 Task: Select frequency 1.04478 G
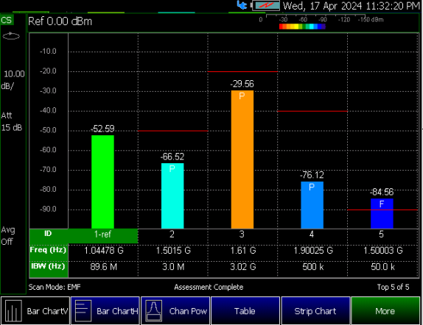(x=104, y=251)
